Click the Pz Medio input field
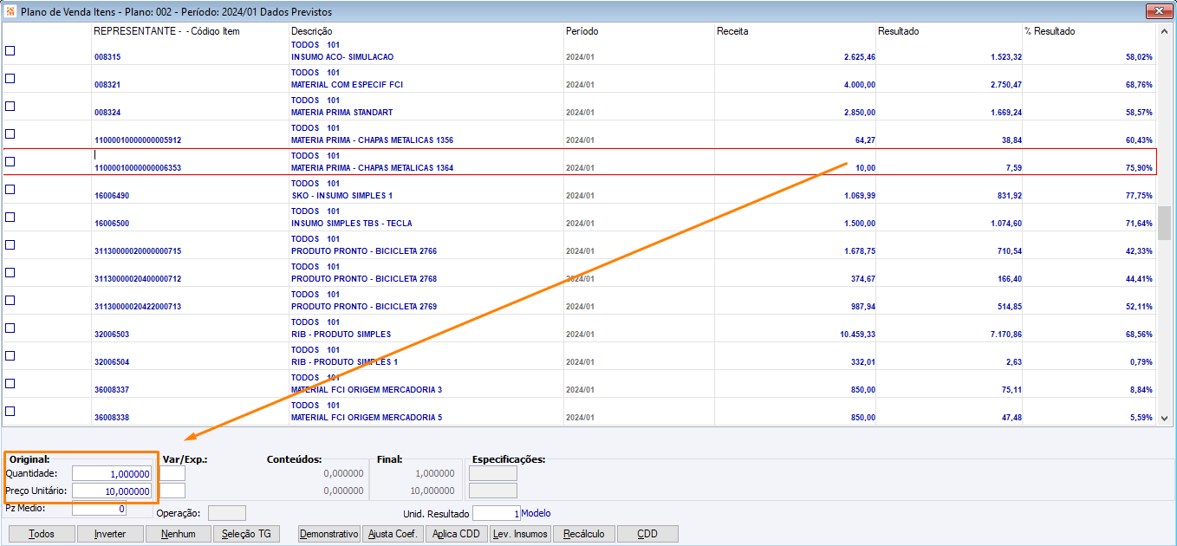1177x546 pixels. [100, 509]
